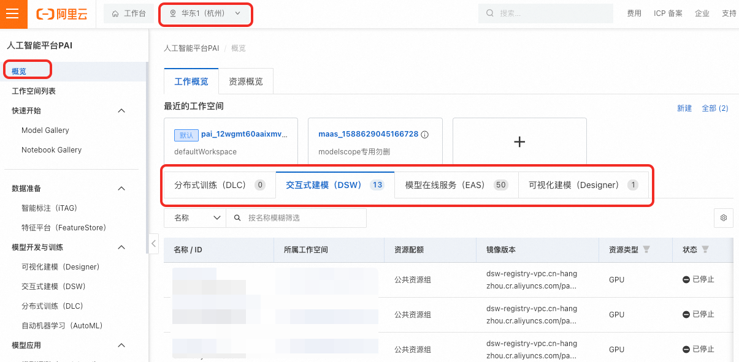Open table column settings gear

point(724,217)
